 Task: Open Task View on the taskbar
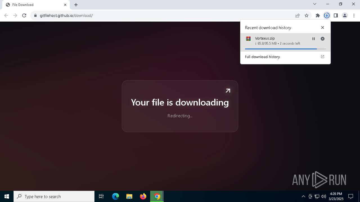click(101, 196)
